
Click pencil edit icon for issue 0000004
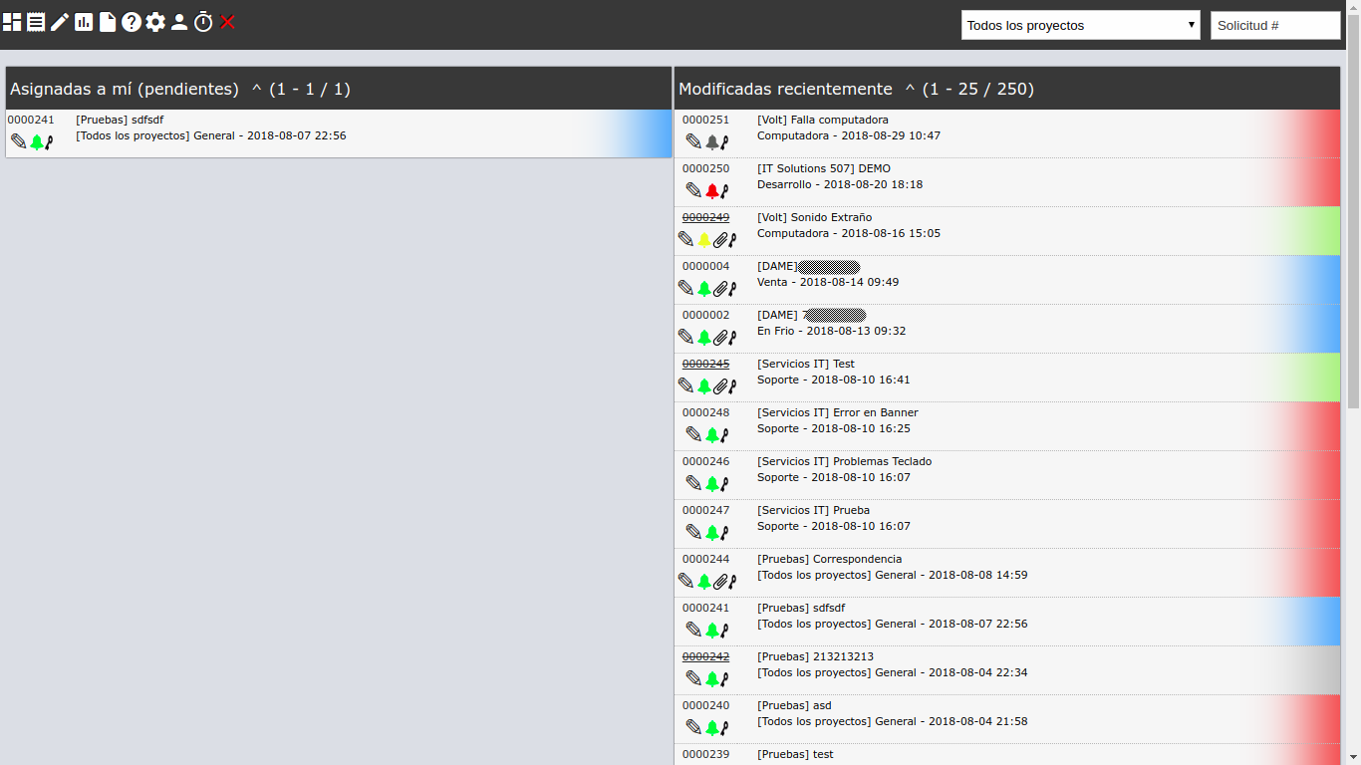[685, 288]
